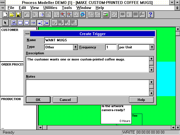This screenshot has width=180, height=135.
Task: Click the Description scrollbar down arrow
Action: click(x=151, y=69)
